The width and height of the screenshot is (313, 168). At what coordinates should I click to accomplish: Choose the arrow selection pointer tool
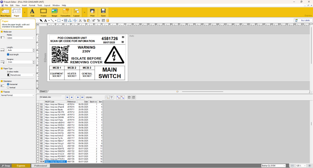tap(41, 20)
